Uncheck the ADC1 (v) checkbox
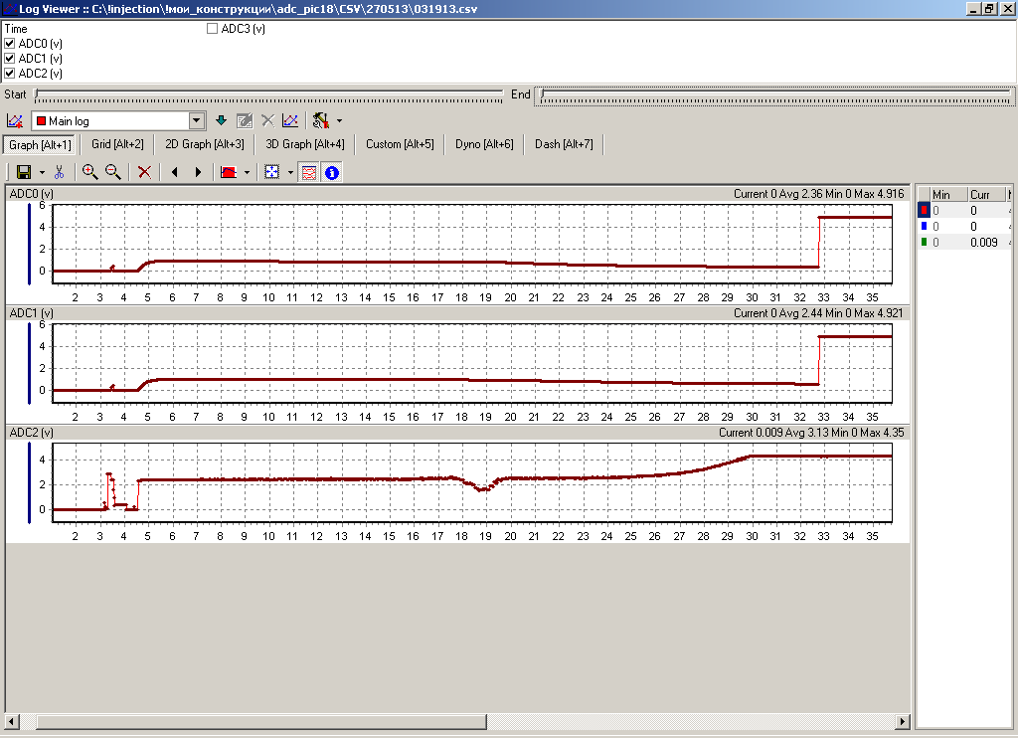Viewport: 1018px width, 738px height. (x=10, y=59)
